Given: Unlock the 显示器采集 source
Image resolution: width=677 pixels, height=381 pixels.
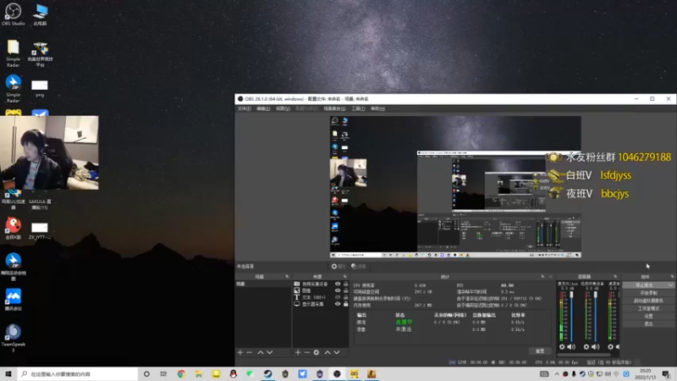Looking at the screenshot, I should pyautogui.click(x=345, y=304).
